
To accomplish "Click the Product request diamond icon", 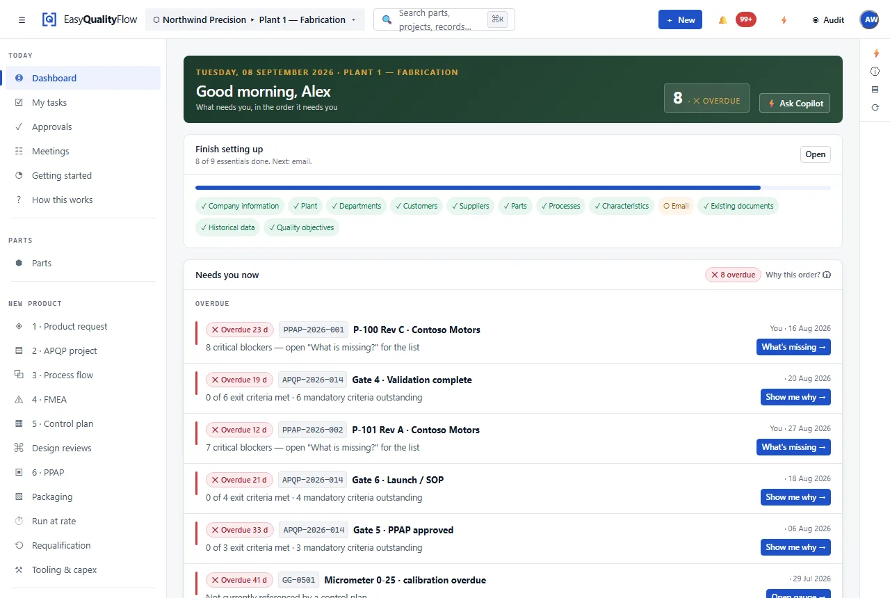I will pos(19,327).
